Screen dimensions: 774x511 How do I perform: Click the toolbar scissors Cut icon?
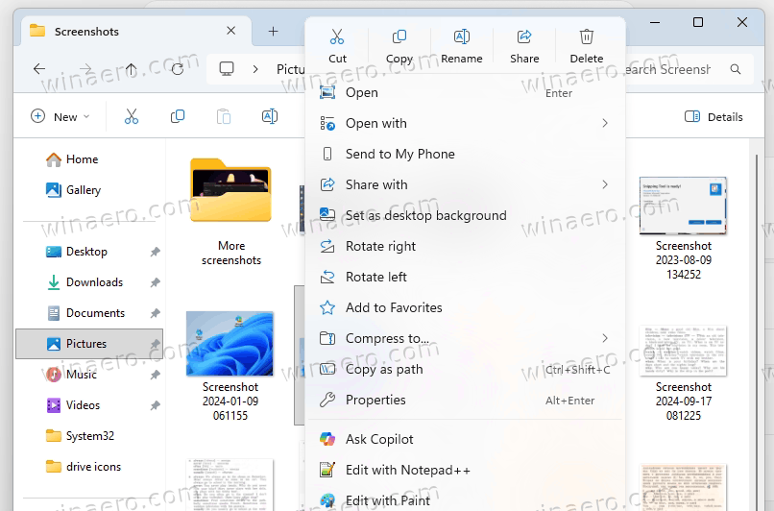coord(132,116)
